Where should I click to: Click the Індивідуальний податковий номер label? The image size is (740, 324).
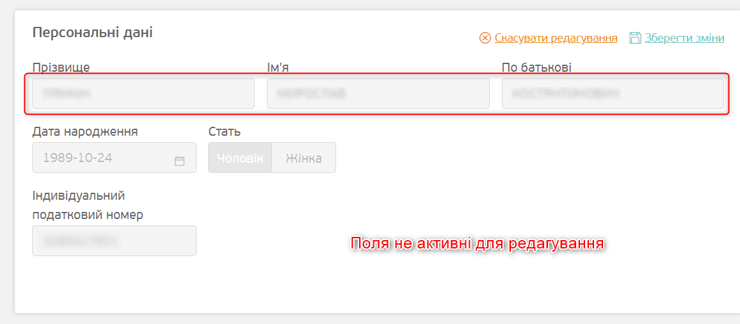coord(88,205)
